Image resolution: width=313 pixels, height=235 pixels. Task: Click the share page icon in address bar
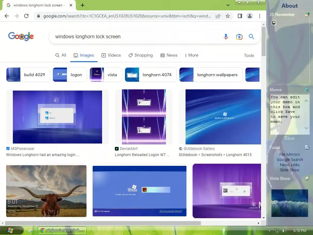coord(218,16)
